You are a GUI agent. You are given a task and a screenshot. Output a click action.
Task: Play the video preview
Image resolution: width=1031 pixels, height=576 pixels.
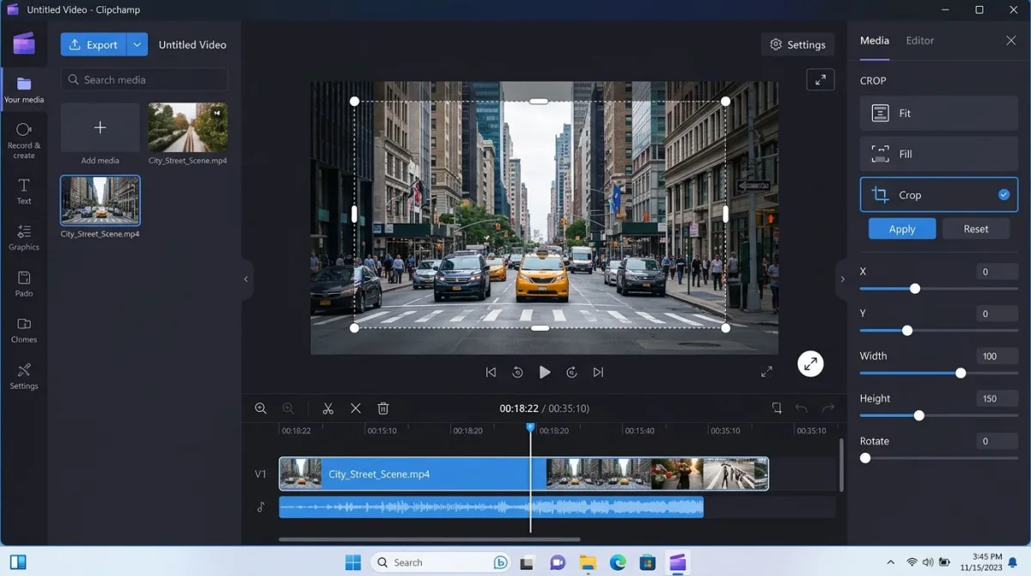pyautogui.click(x=545, y=372)
